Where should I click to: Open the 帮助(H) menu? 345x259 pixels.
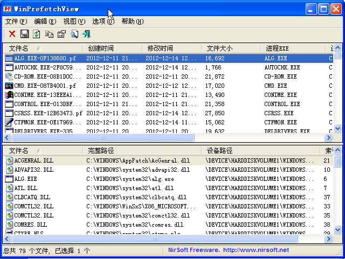click(x=133, y=22)
